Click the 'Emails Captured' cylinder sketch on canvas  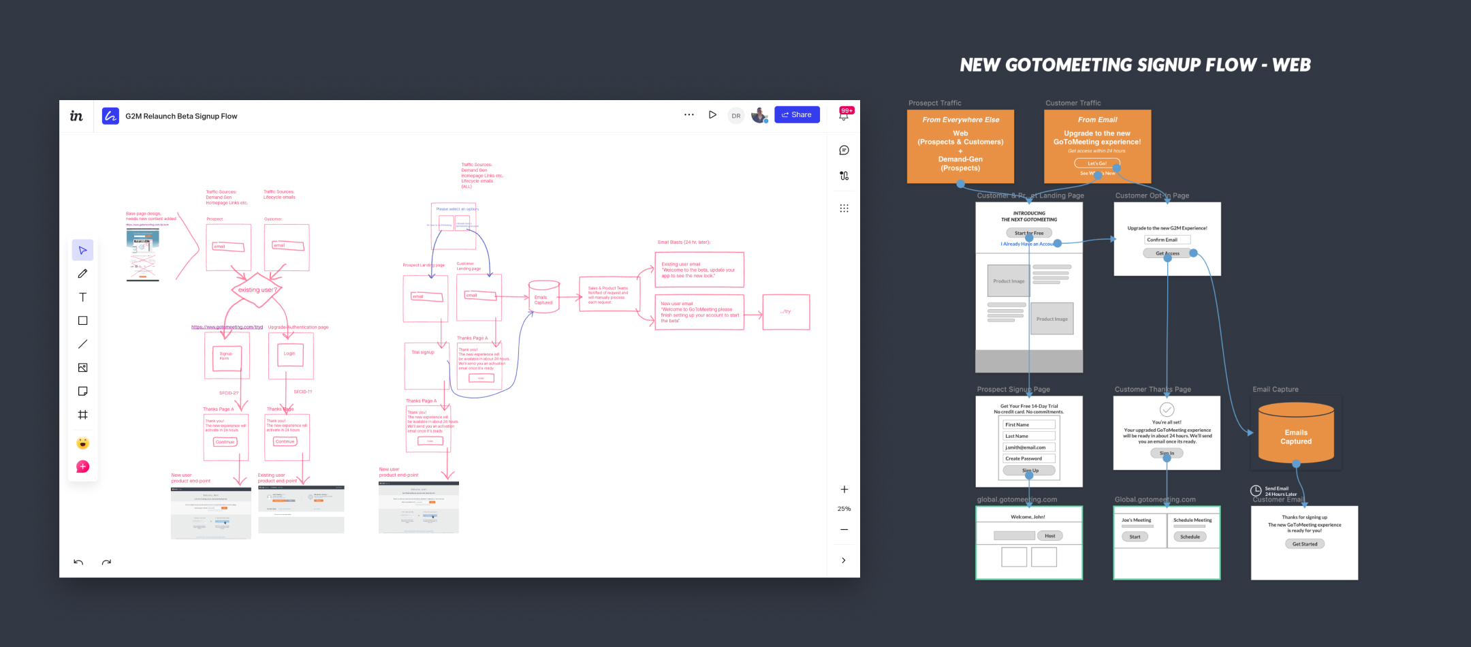point(543,297)
